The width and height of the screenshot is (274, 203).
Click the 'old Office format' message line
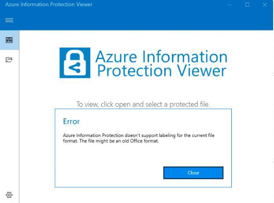point(111,141)
